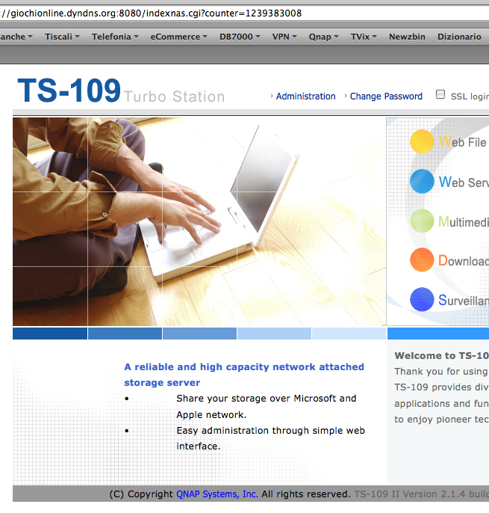Enable the SSL login checkbox
The height and width of the screenshot is (513, 489).
[x=440, y=95]
